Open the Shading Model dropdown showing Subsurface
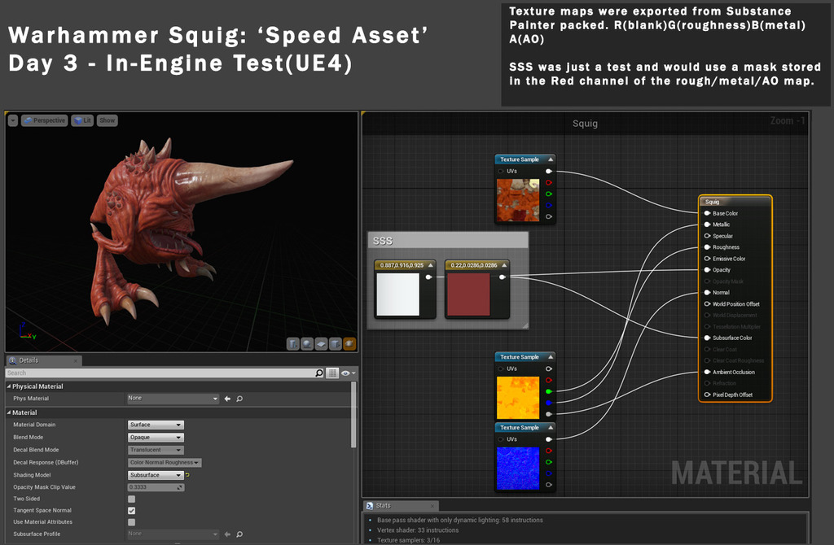The width and height of the screenshot is (834, 545). (x=156, y=475)
